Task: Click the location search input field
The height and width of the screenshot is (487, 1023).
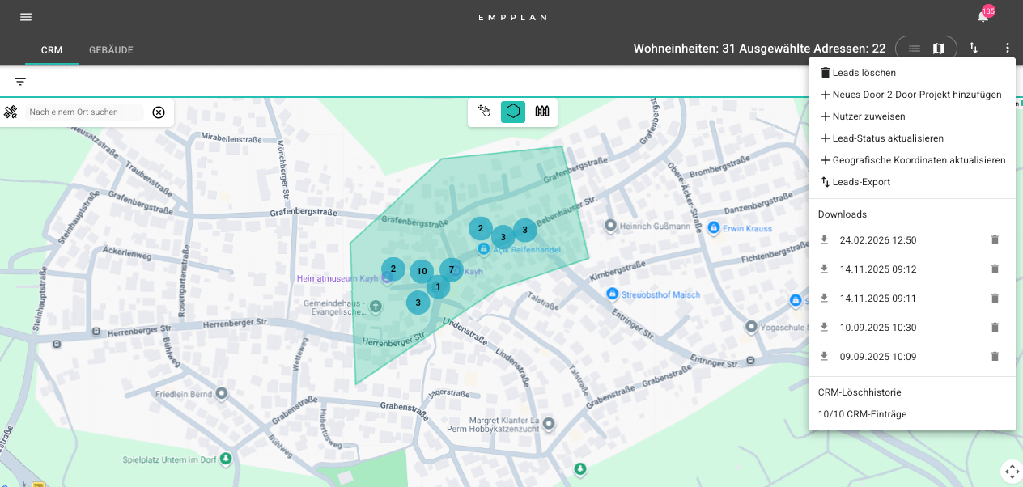Action: tap(83, 112)
